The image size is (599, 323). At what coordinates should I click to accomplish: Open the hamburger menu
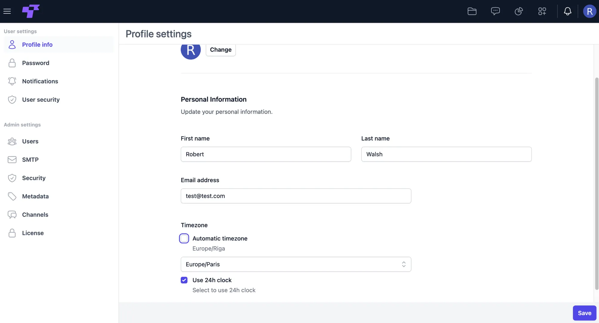(x=7, y=11)
